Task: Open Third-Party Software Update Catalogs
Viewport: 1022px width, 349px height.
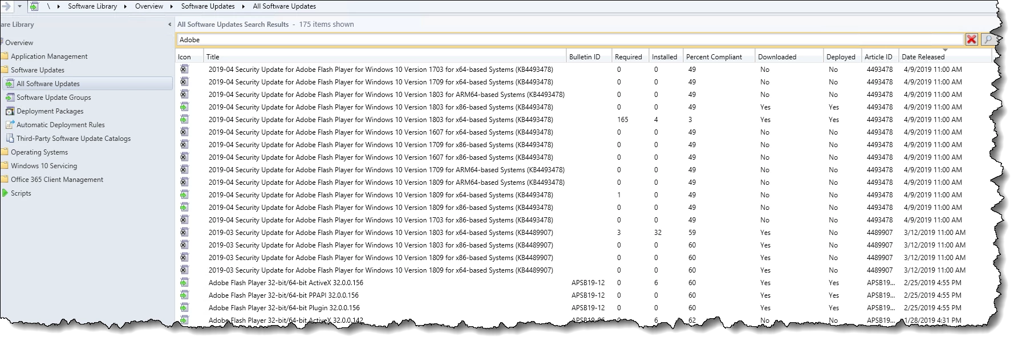Action: point(74,139)
